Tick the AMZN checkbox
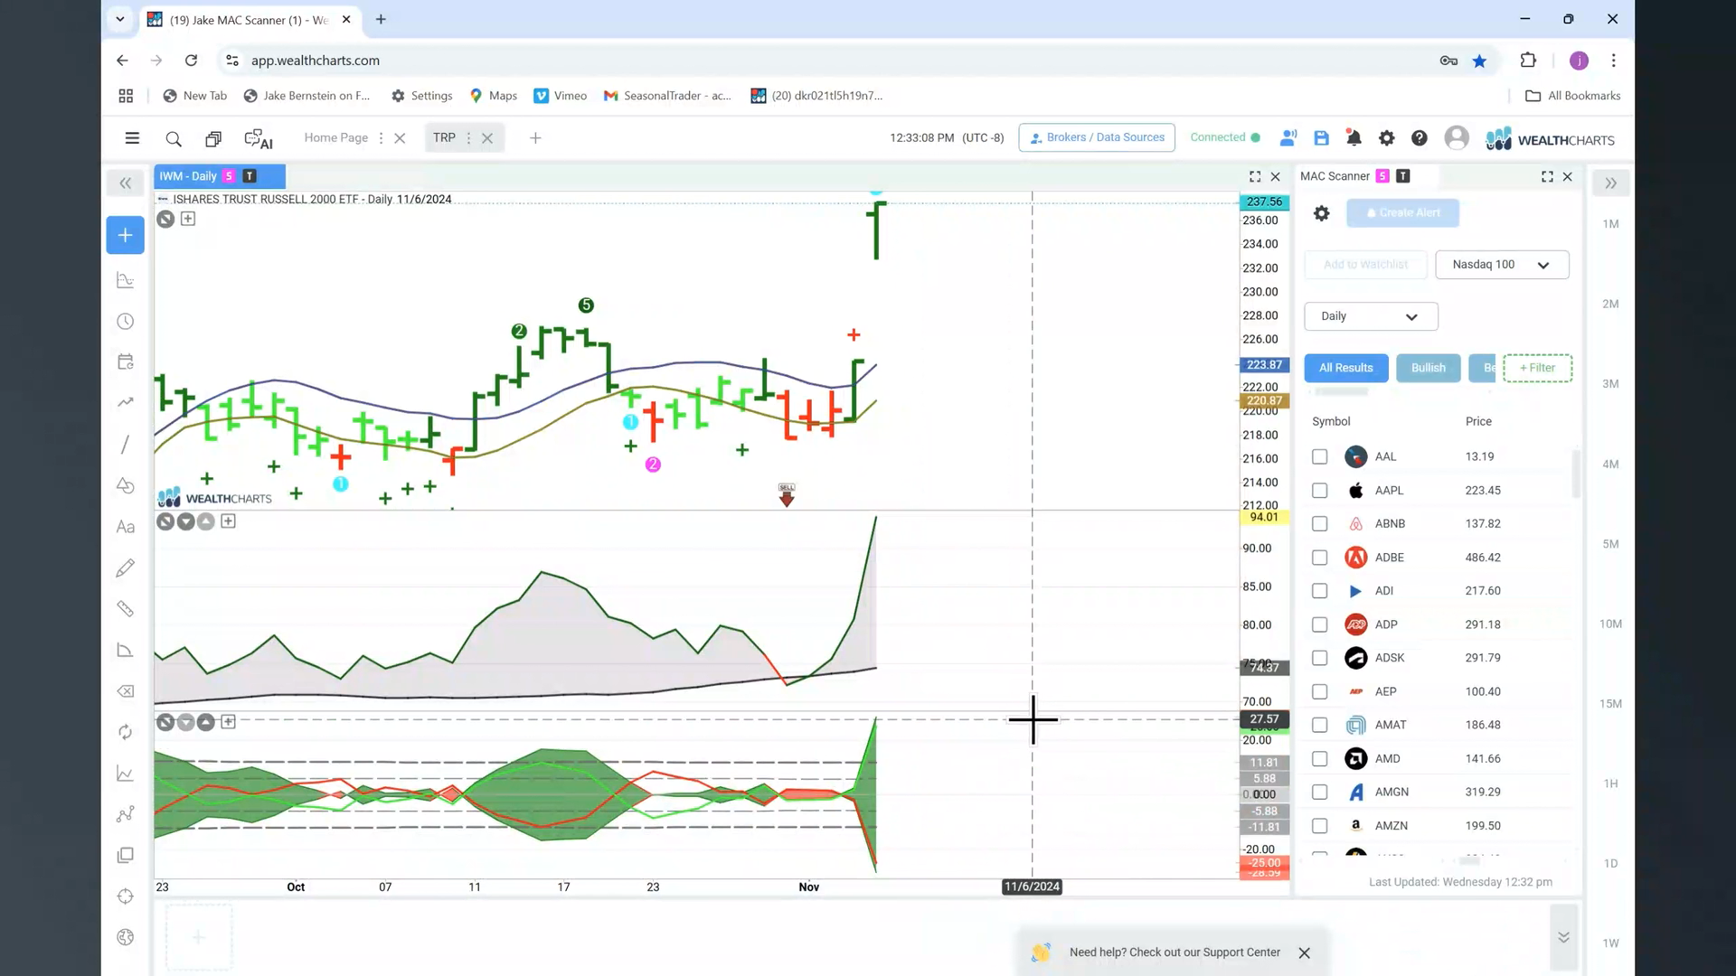 (1319, 826)
